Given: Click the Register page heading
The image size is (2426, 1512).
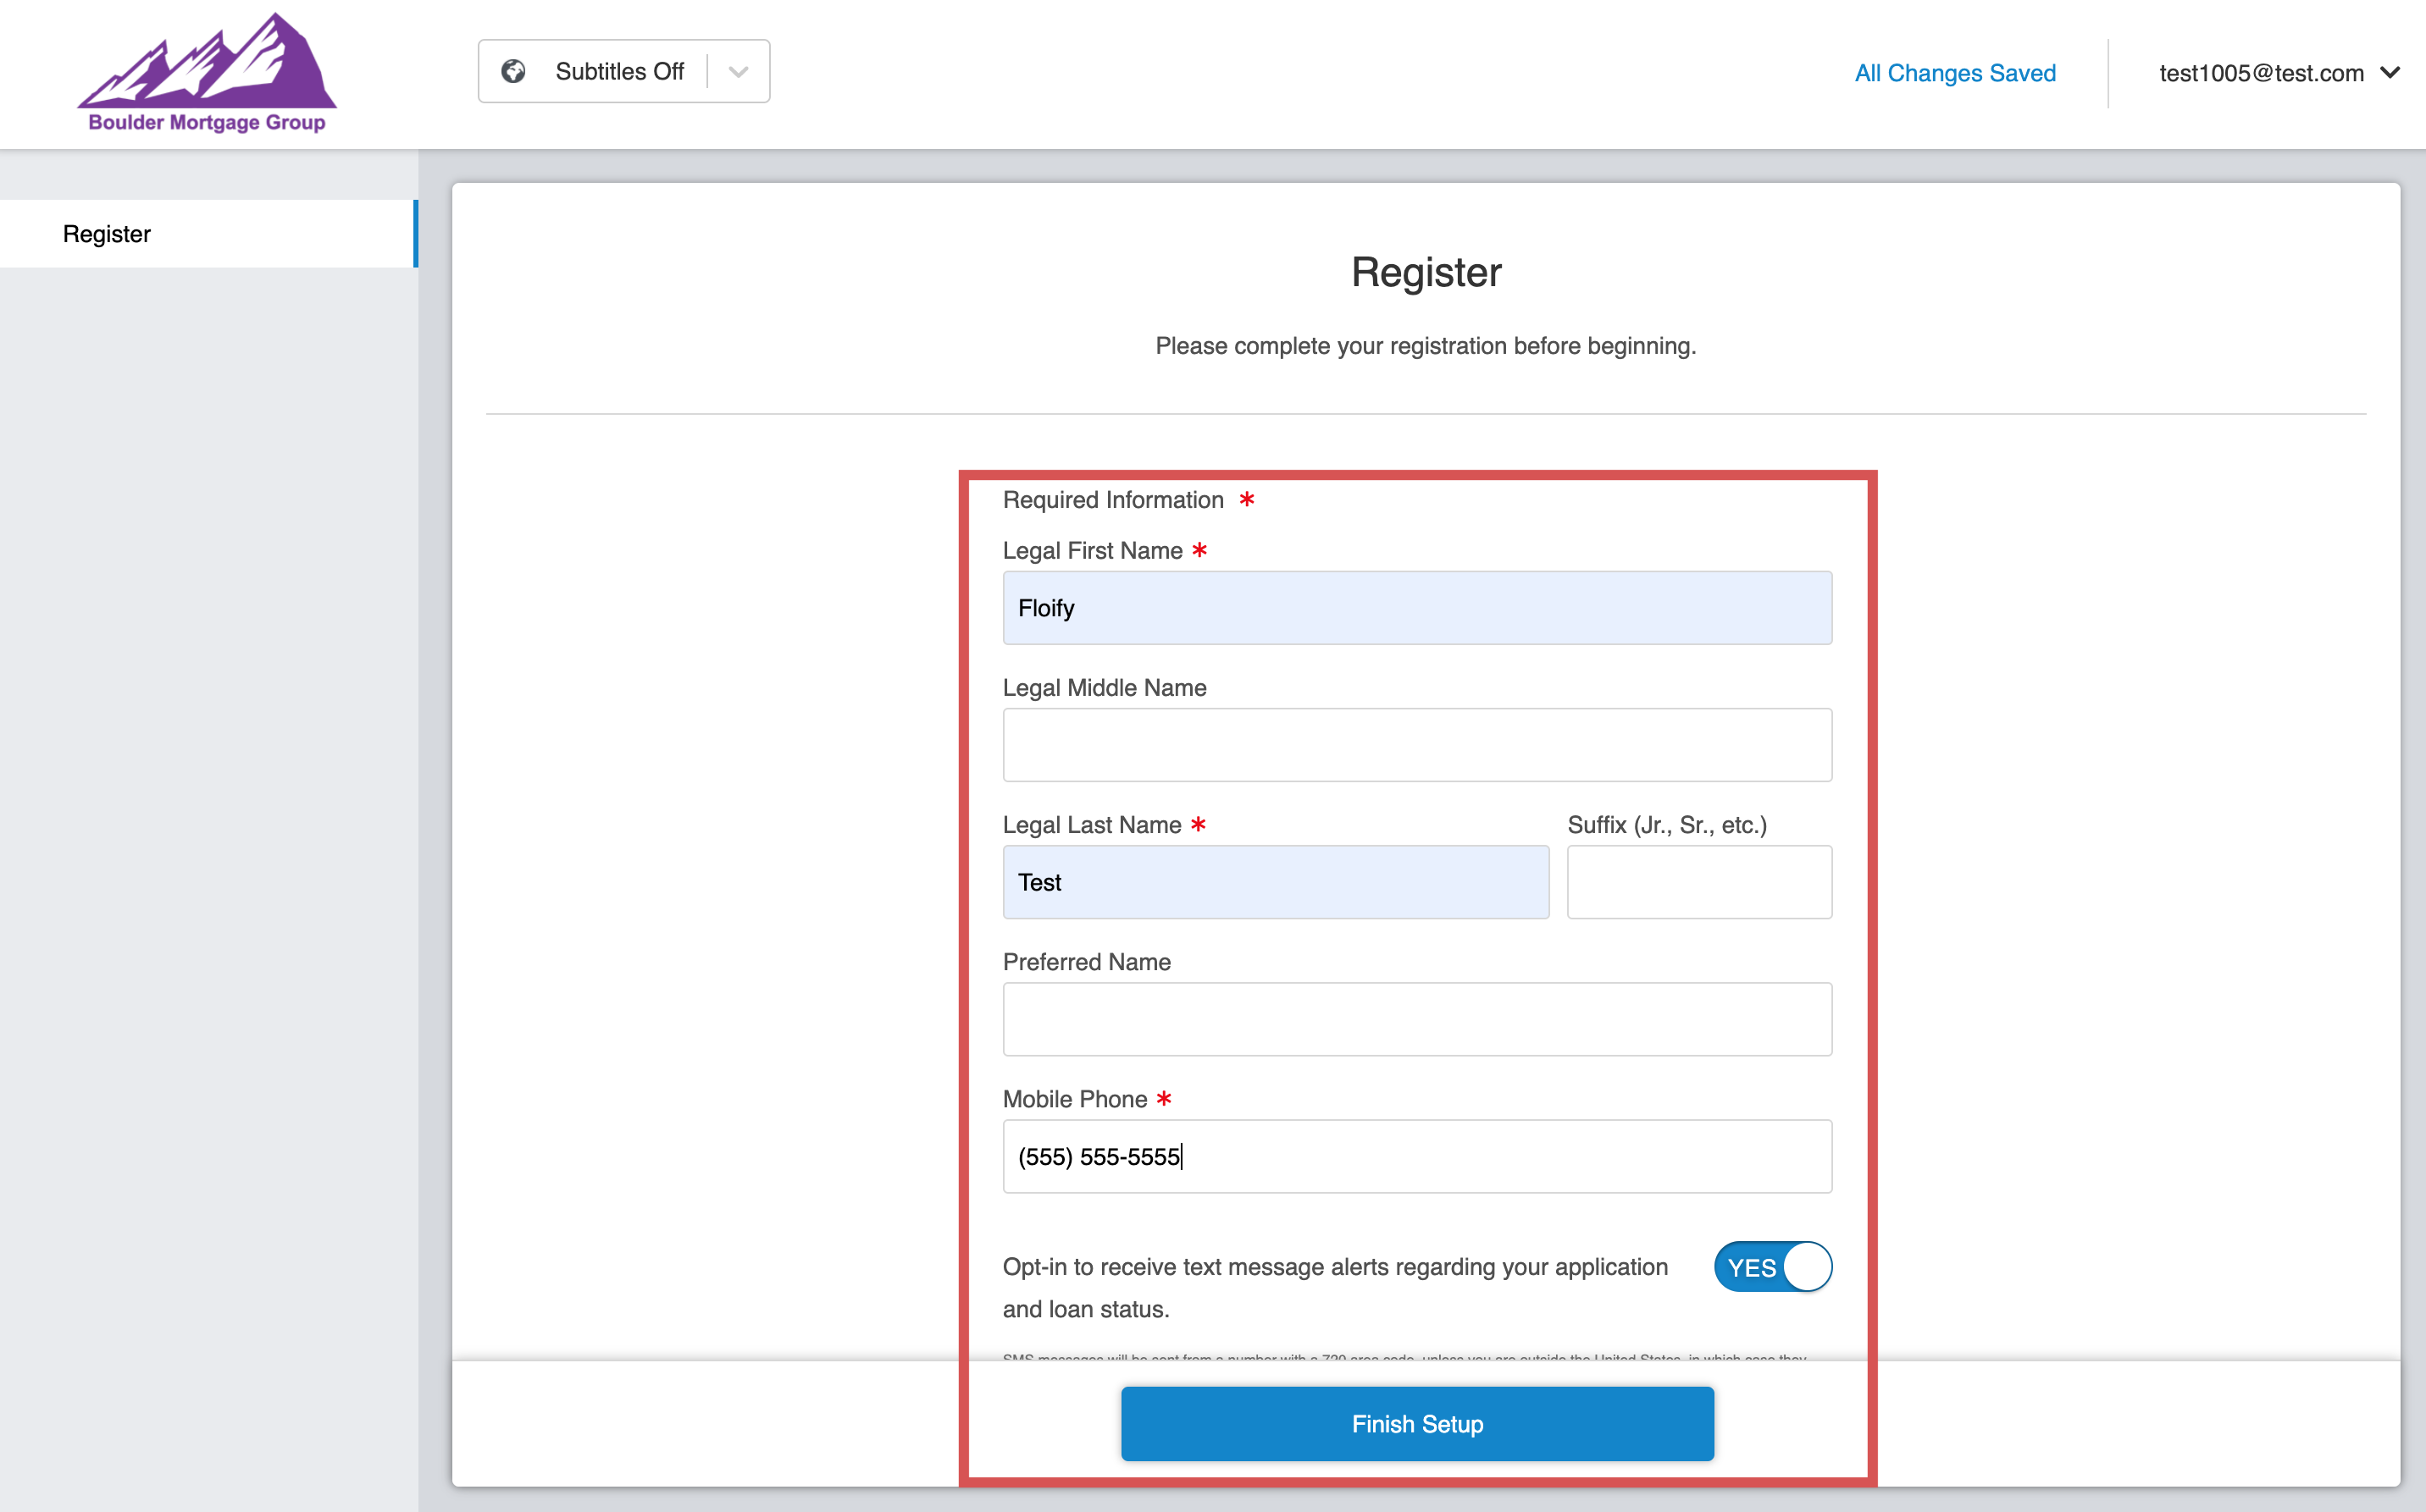Looking at the screenshot, I should coord(1426,272).
